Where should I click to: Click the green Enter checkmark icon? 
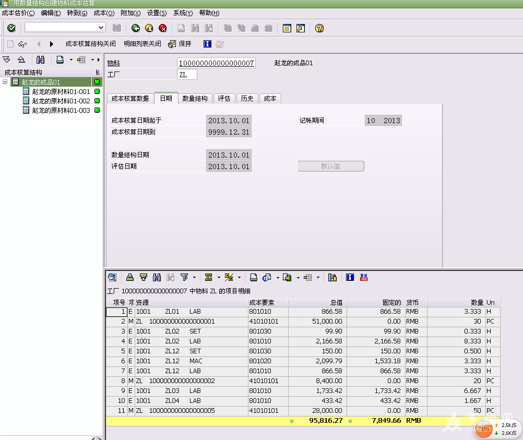point(11,28)
